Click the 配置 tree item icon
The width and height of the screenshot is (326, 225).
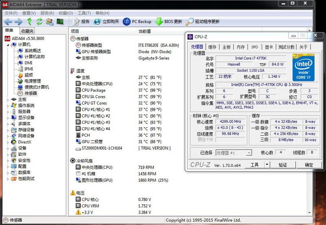point(14,166)
